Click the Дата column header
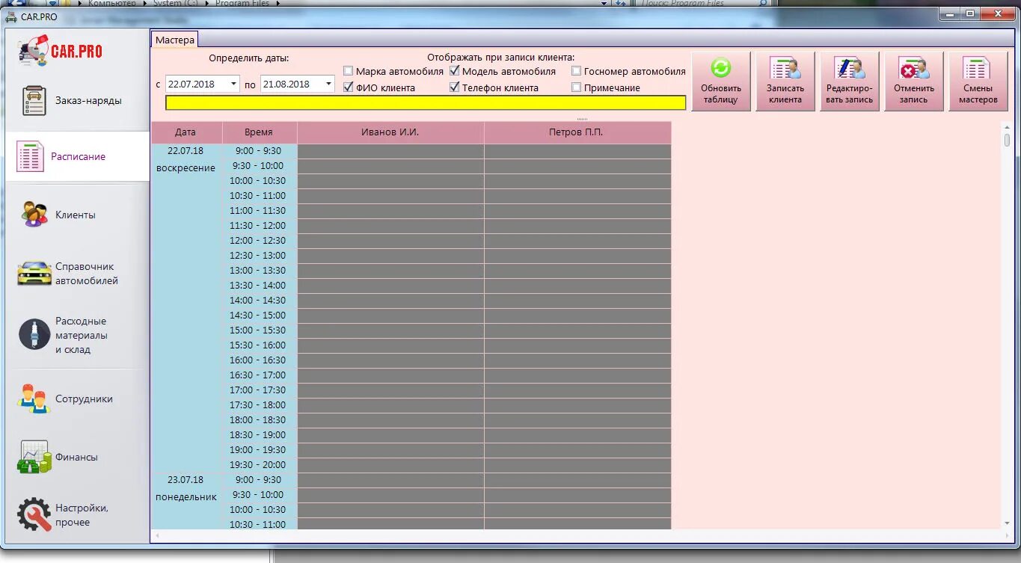This screenshot has height=563, width=1021. [186, 132]
